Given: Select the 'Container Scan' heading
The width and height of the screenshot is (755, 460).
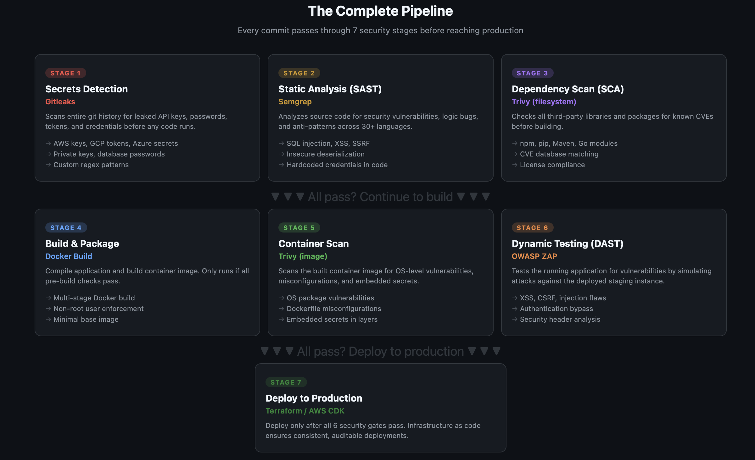Looking at the screenshot, I should (x=313, y=244).
